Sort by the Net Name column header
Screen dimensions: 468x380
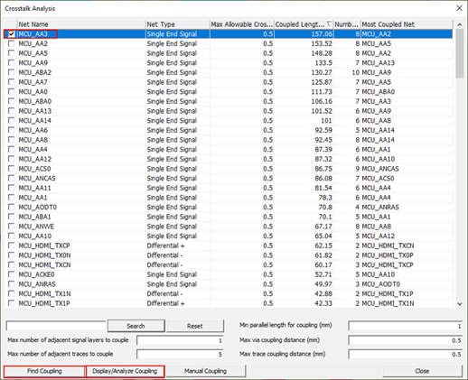[81, 24]
